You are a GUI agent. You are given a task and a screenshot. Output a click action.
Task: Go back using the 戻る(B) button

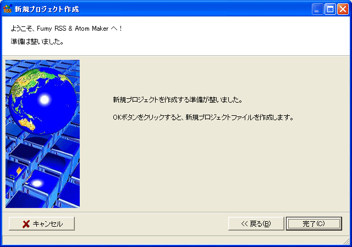point(256,224)
